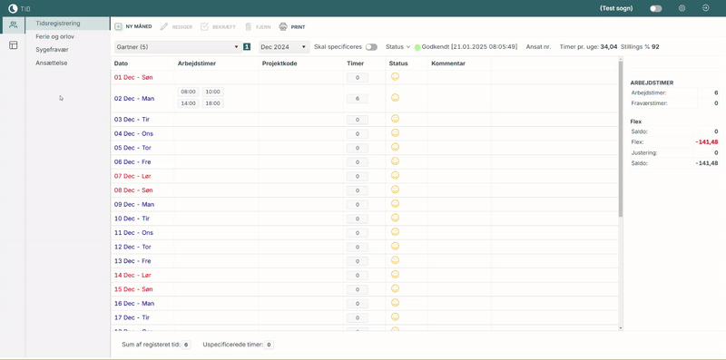Click the 18:00 end time field
Image resolution: width=726 pixels, height=360 pixels.
(x=212, y=103)
